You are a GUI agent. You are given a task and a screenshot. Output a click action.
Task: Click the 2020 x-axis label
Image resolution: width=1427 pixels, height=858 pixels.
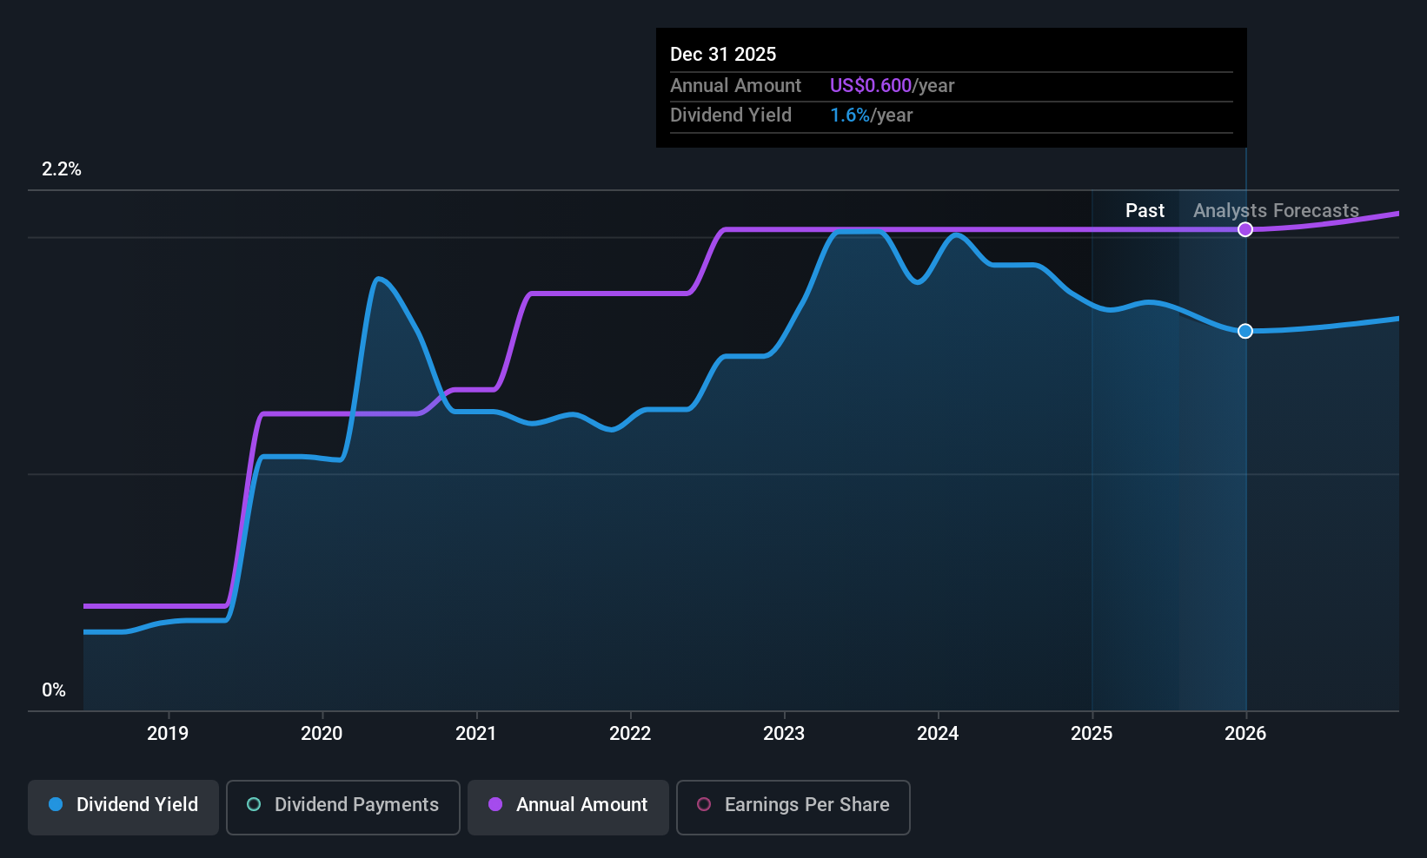[322, 734]
